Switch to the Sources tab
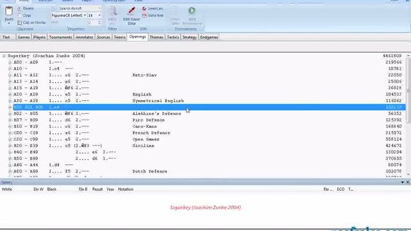The width and height of the screenshot is (411, 231). (103, 37)
